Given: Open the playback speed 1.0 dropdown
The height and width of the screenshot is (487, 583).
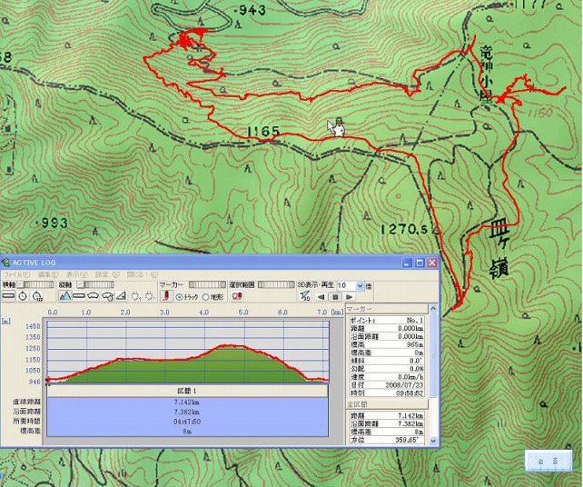Looking at the screenshot, I should (361, 285).
